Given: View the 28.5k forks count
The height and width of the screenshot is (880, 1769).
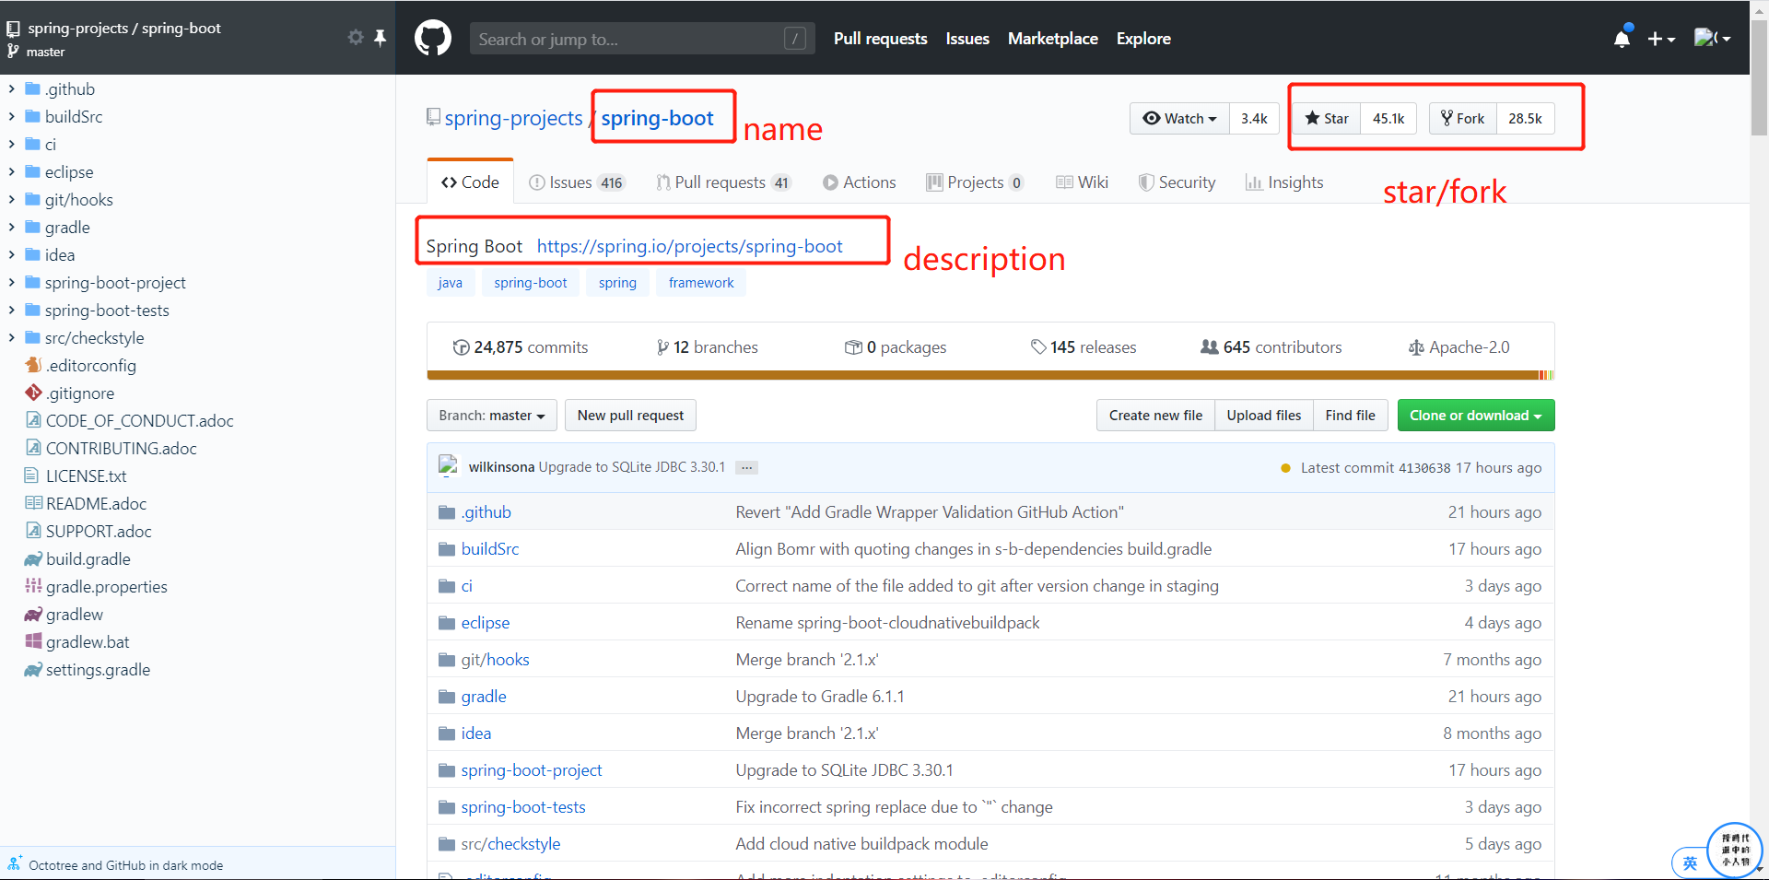Looking at the screenshot, I should pyautogui.click(x=1525, y=118).
